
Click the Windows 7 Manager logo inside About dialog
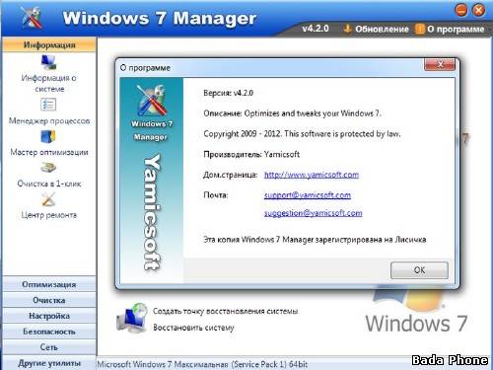(x=151, y=100)
